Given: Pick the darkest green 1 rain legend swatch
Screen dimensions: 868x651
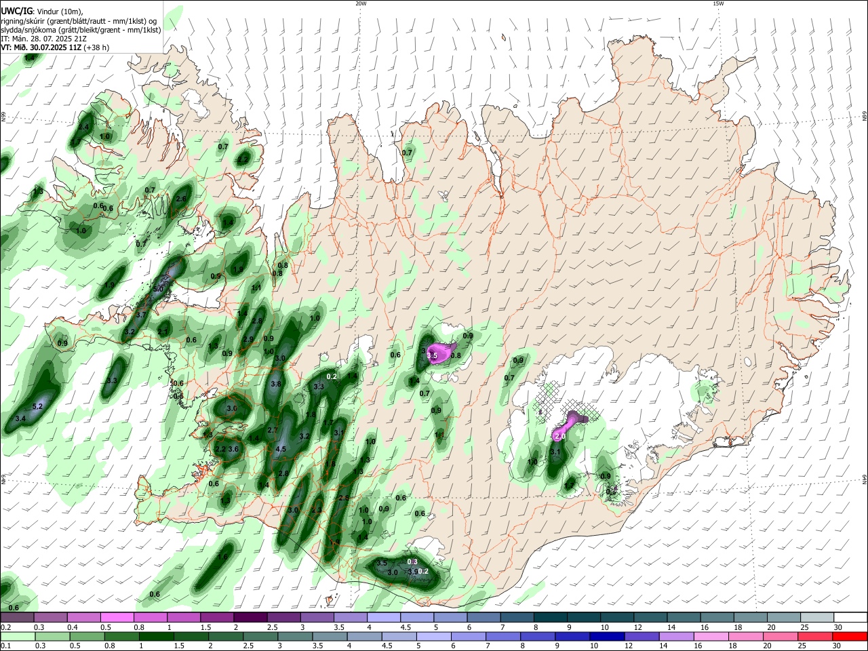Looking at the screenshot, I should (x=155, y=636).
